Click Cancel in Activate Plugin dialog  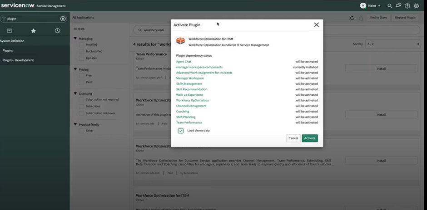293,138
